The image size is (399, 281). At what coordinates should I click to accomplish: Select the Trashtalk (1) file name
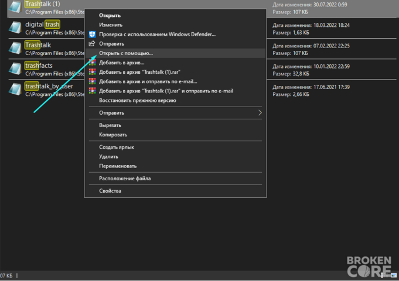42,4
